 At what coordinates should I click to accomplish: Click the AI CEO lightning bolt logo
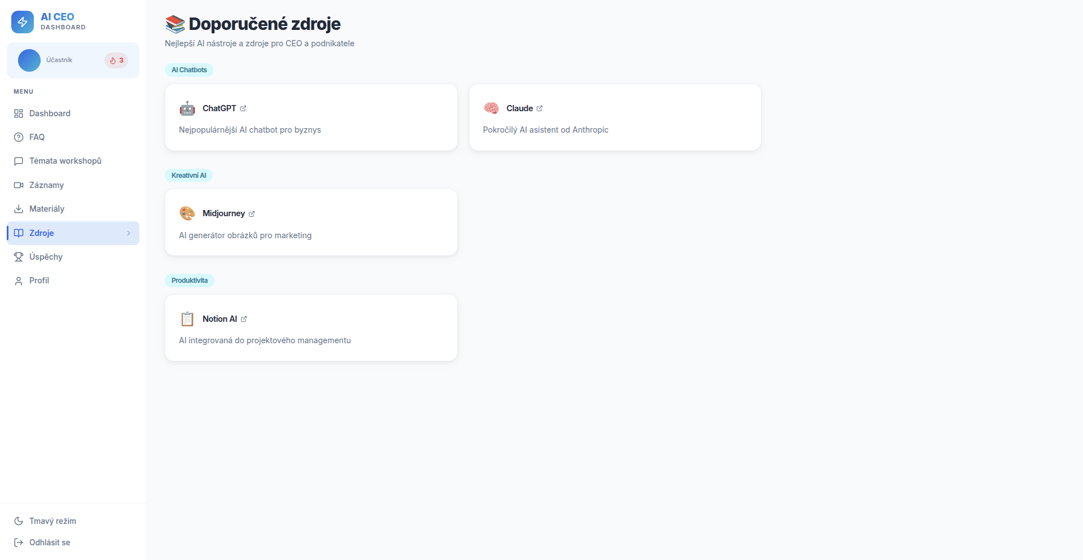tap(23, 22)
